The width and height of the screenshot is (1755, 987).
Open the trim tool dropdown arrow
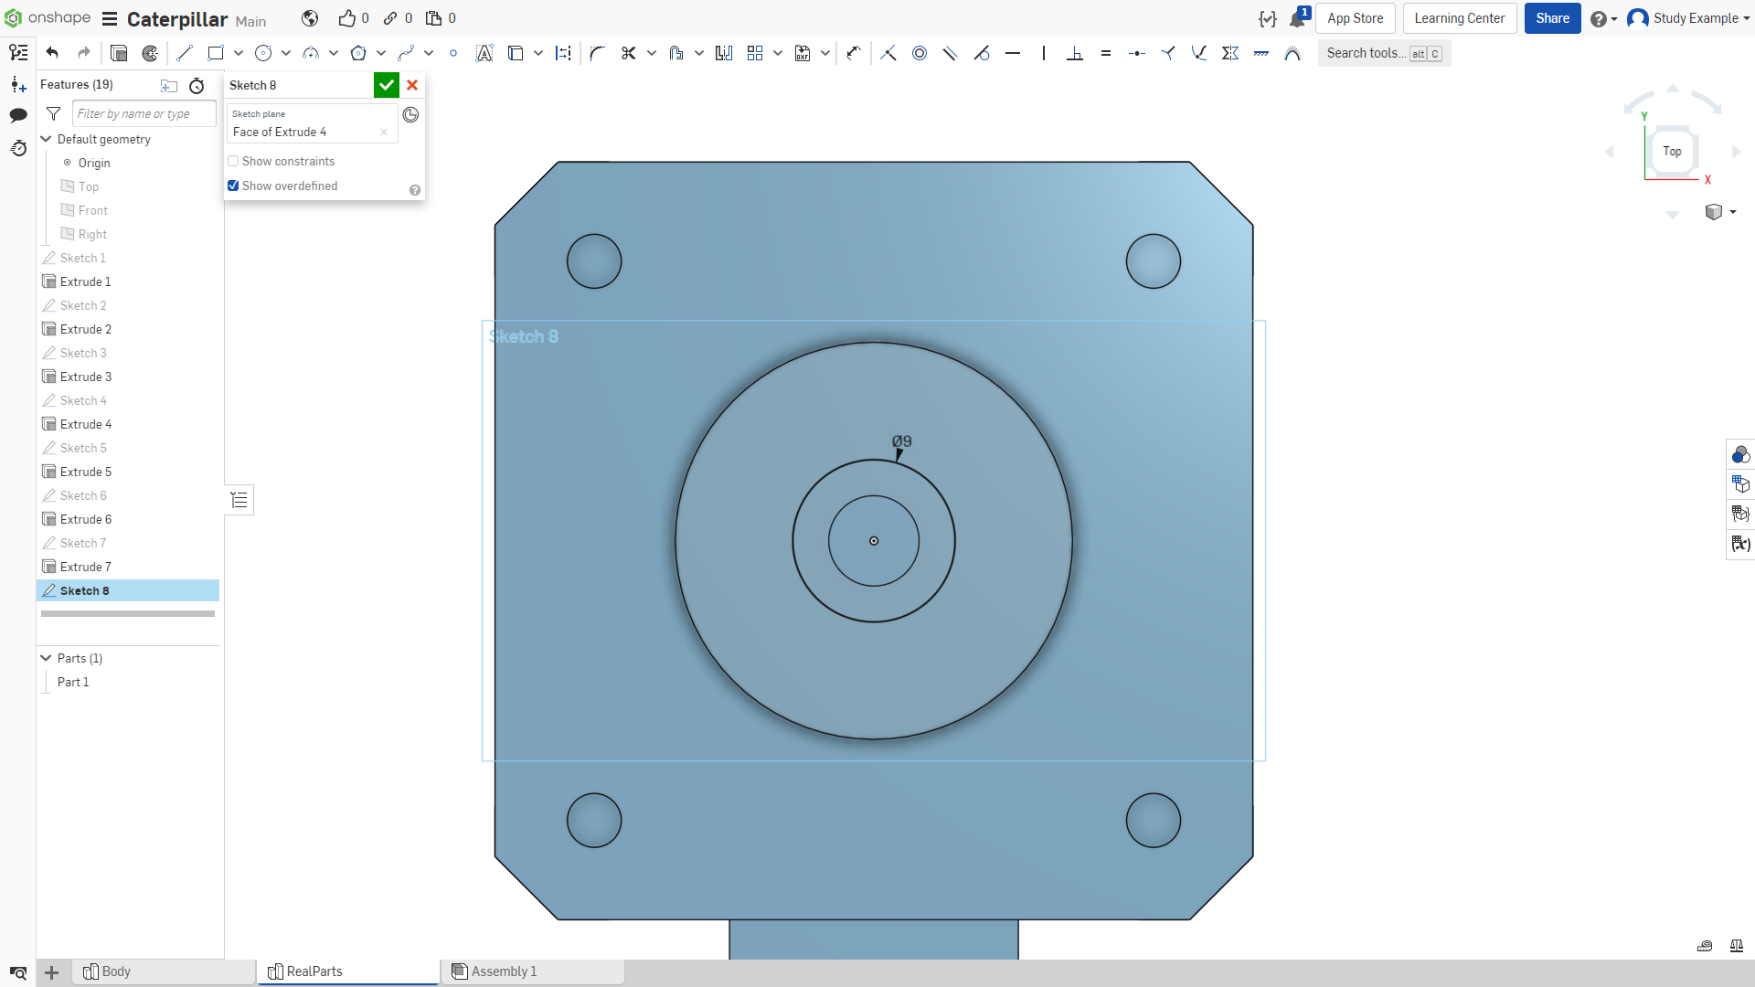[652, 53]
